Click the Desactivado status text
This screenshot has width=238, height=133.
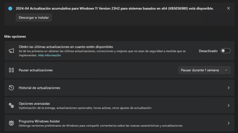point(208,51)
